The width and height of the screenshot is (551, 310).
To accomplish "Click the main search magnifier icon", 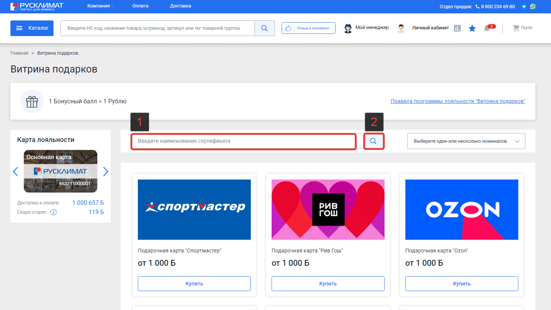I will click(265, 28).
